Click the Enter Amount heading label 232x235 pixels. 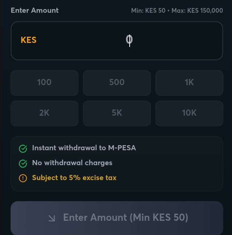coord(35,10)
